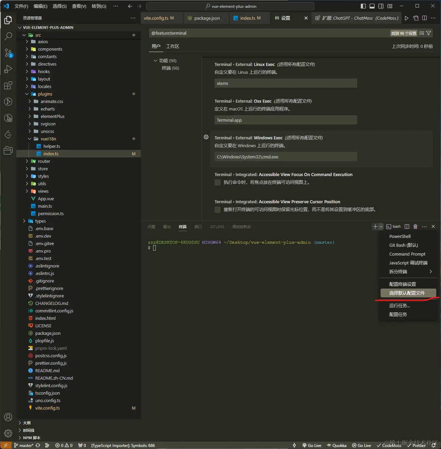
Task: Open the new terminal dropdown arrow
Action: click(381, 226)
